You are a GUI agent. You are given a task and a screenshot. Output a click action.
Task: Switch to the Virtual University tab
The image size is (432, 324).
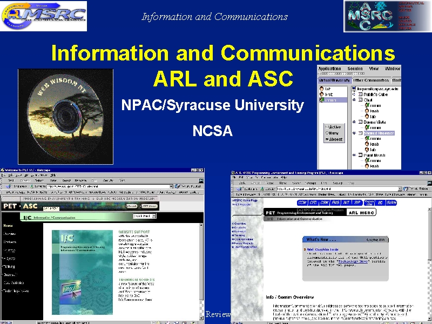[334, 80]
